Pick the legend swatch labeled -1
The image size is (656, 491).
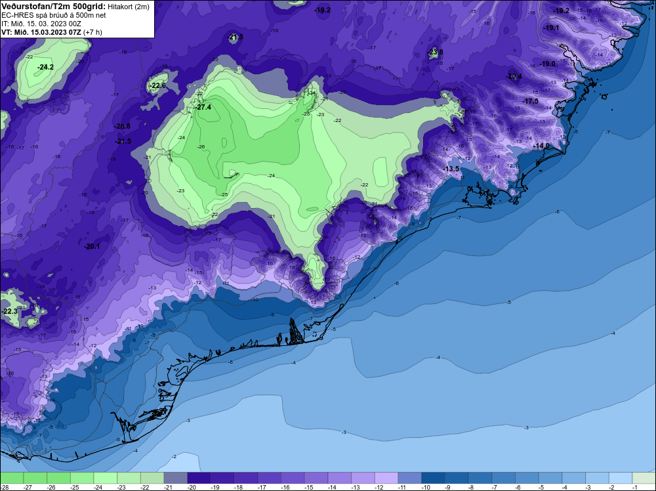pyautogui.click(x=644, y=478)
